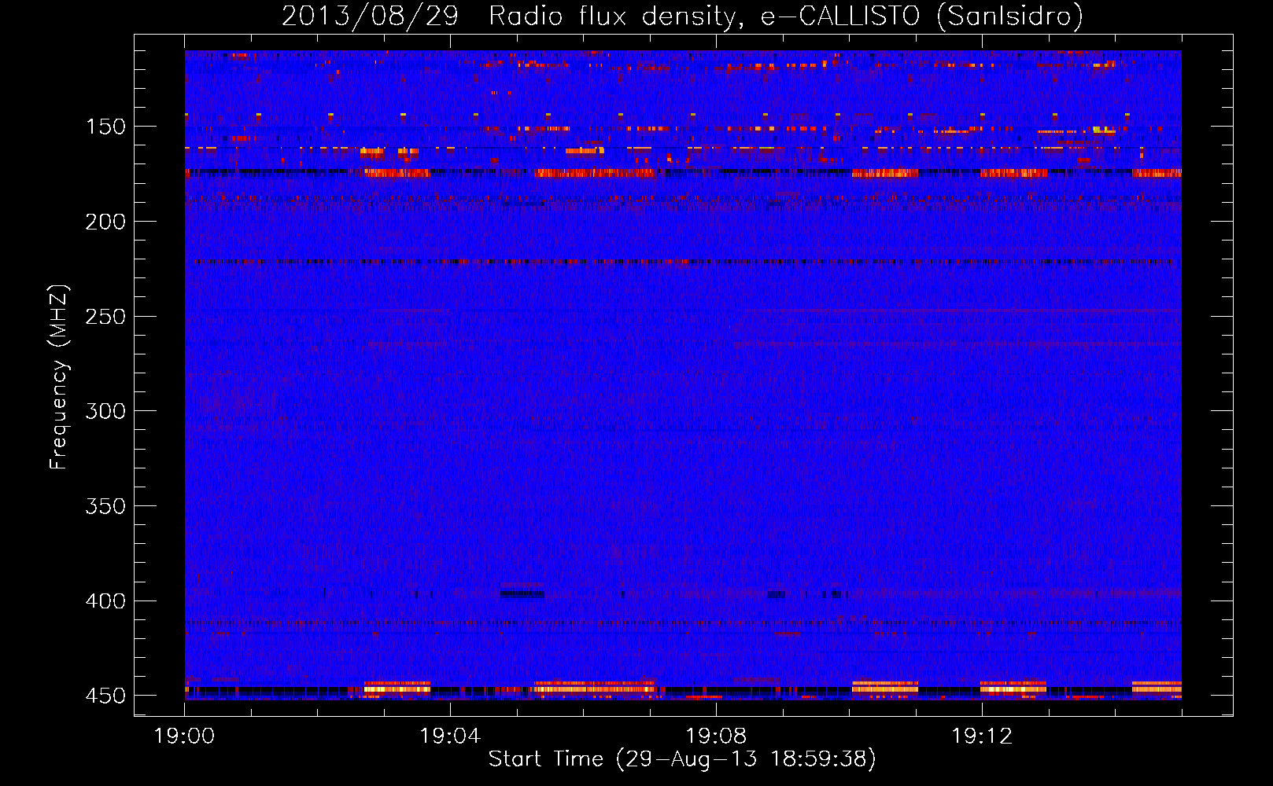
Task: Click the 300 frequency tick label
Action: point(105,412)
